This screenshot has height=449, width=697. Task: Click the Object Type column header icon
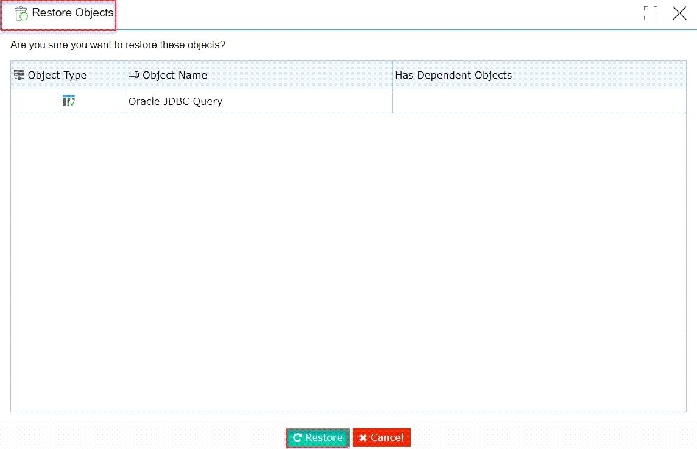click(19, 75)
